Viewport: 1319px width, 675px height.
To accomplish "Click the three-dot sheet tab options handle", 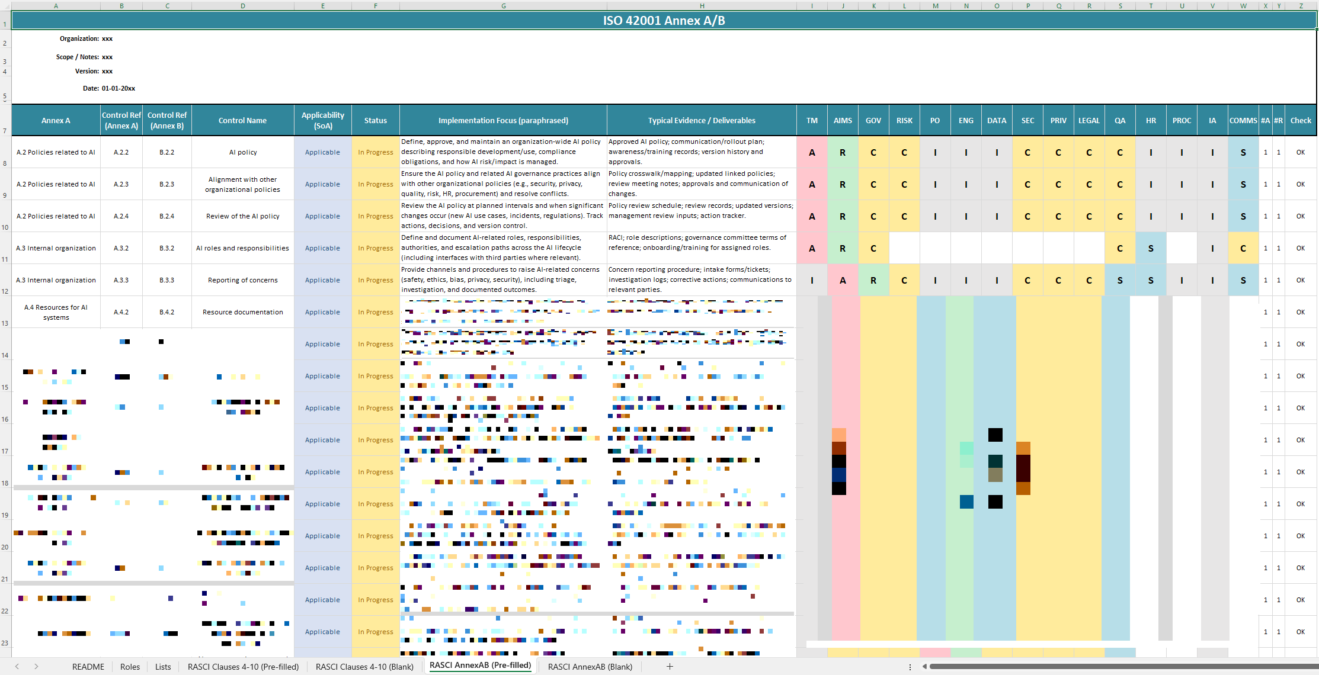I will click(910, 667).
